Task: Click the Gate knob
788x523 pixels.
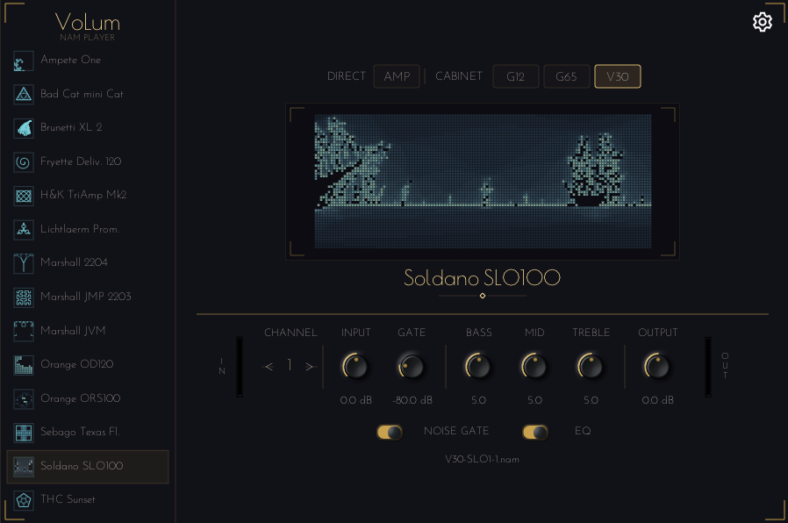Action: [x=412, y=366]
